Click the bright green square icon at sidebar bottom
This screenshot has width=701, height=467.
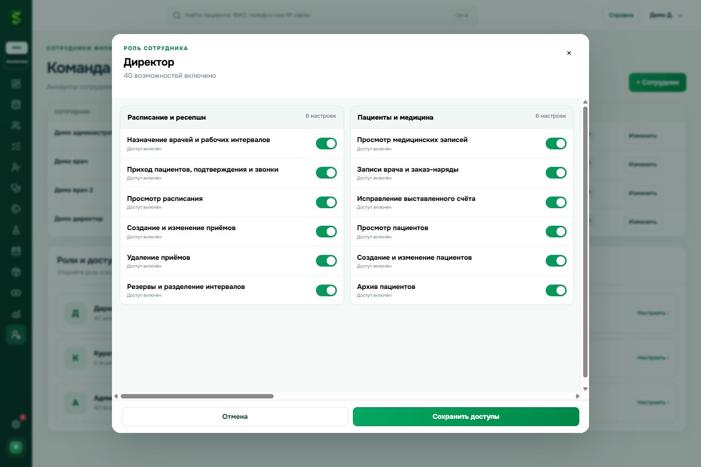pyautogui.click(x=16, y=447)
